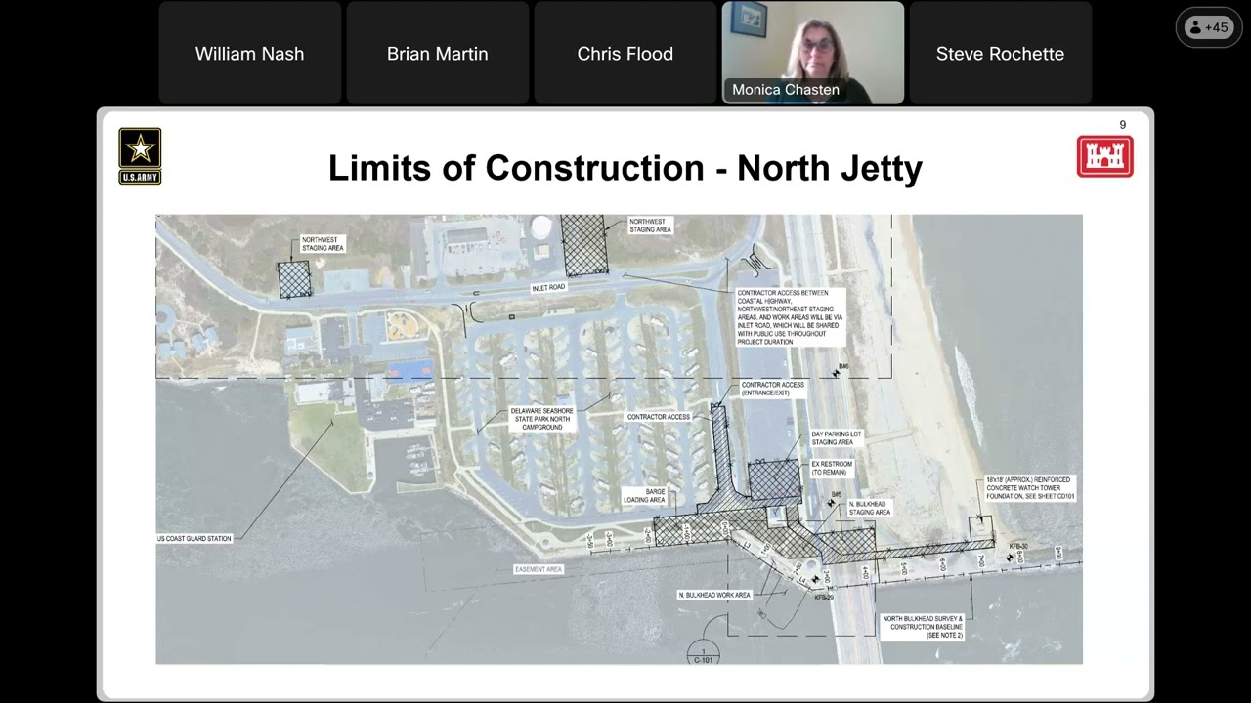Image resolution: width=1251 pixels, height=703 pixels.
Task: Click 'DELAWARE SEASHORE STATE PARK NORTH CAMPGROUND' label
Action: (x=541, y=419)
